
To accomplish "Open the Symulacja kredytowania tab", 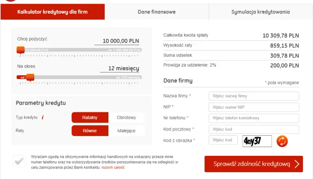I will click(x=260, y=12).
